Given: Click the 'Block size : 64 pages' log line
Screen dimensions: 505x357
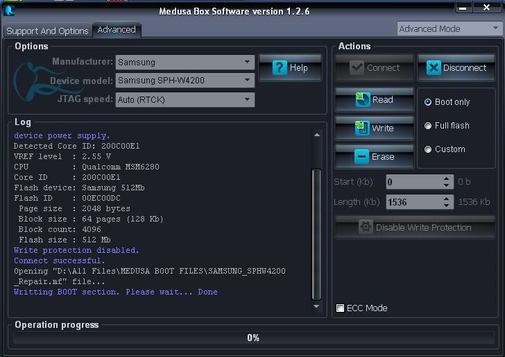Looking at the screenshot, I should click(x=91, y=219).
